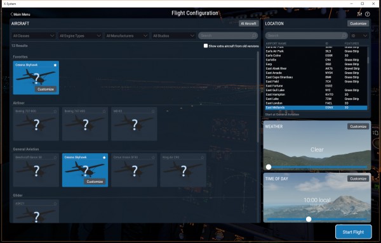
Task: Select East London airport in list
Action: pos(316,103)
